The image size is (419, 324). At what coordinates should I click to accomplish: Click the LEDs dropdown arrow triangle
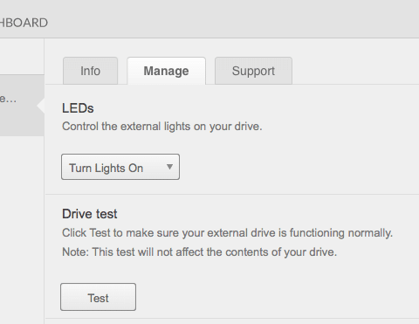click(x=169, y=167)
